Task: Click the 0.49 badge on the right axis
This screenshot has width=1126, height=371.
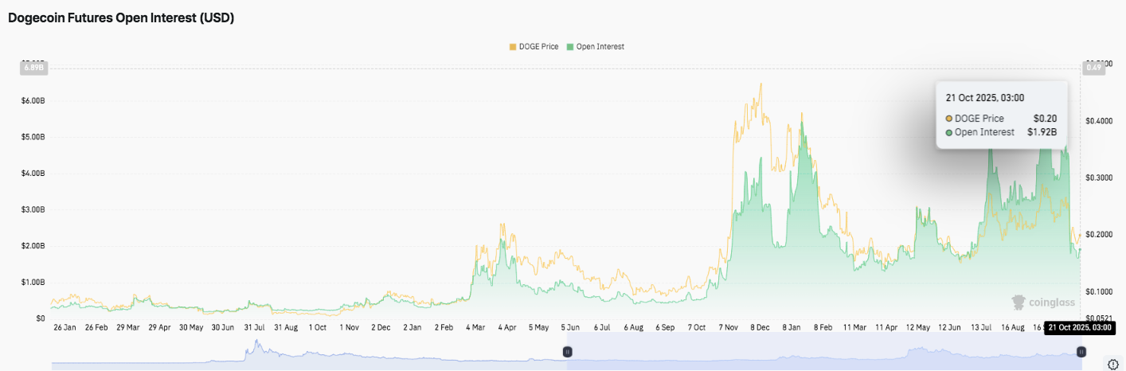Action: click(1093, 68)
